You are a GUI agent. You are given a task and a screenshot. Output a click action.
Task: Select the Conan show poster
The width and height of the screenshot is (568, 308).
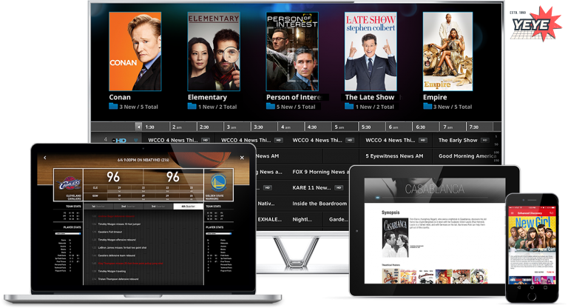pyautogui.click(x=135, y=52)
